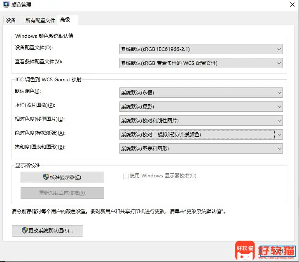Open the 相对色度 校对和线性图片 dropdown
Screen dimensions: 299x262
[201, 121]
